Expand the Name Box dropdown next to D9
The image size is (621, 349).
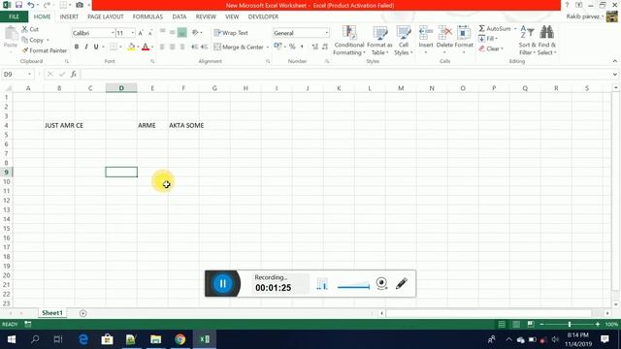point(29,74)
